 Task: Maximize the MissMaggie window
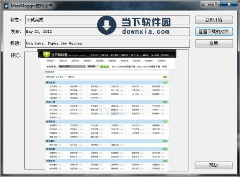(x=216, y=4)
